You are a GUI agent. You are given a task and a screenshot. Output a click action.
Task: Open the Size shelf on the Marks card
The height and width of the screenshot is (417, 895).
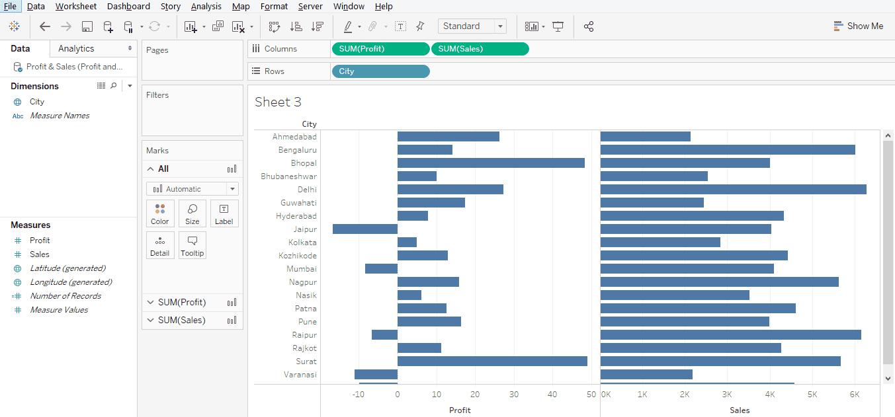(192, 213)
